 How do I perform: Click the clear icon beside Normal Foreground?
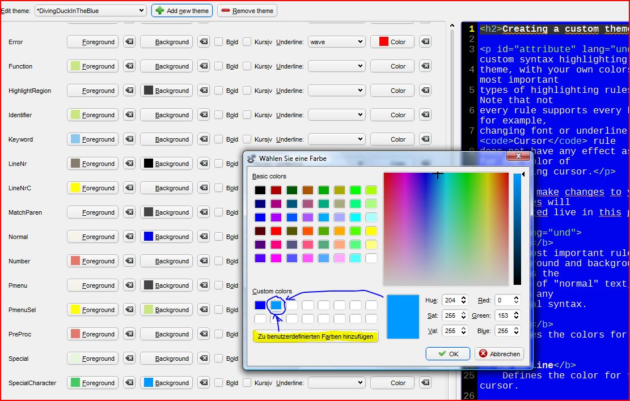pos(129,237)
